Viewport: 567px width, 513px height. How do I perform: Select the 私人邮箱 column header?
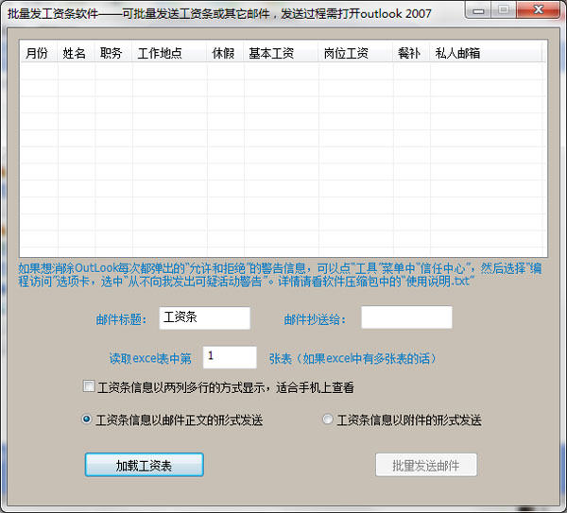486,53
